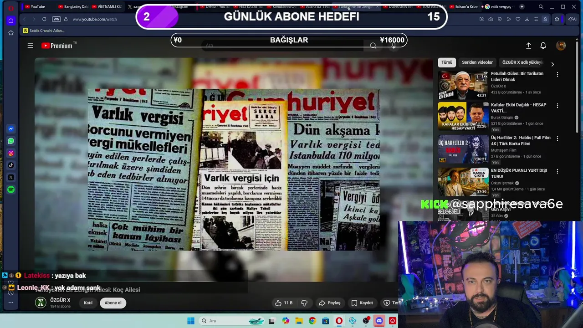This screenshot has width=583, height=328.
Task: Open extensions cube icon
Action: [x=557, y=19]
